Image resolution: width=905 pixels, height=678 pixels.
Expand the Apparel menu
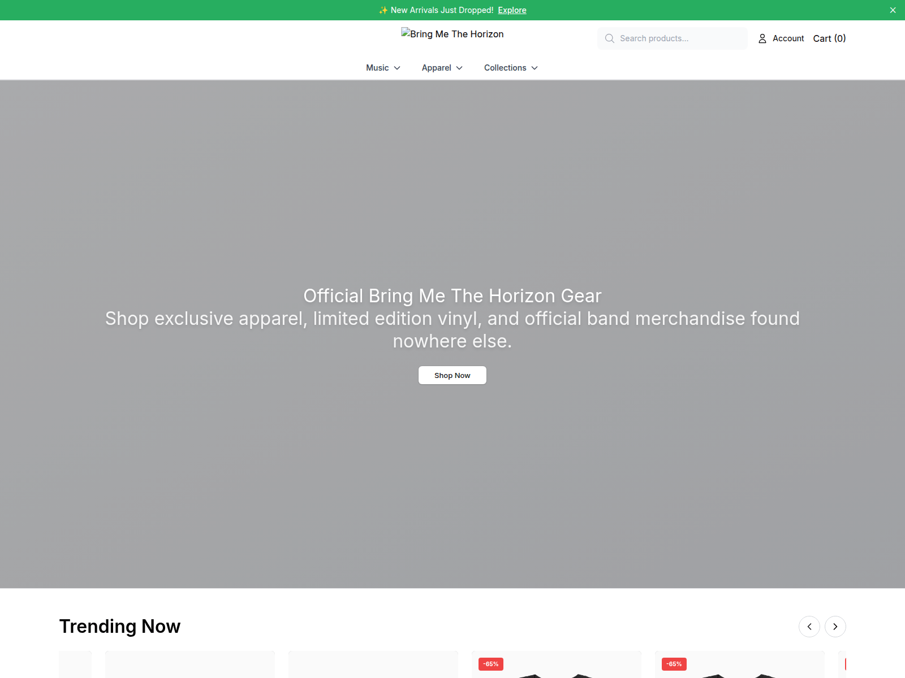click(x=442, y=68)
